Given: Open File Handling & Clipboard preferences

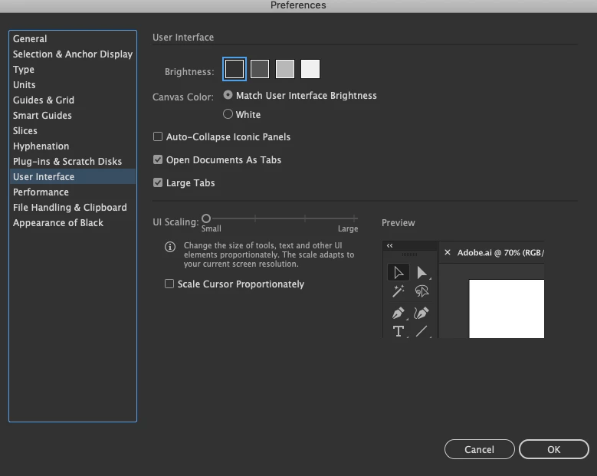Looking at the screenshot, I should coord(73,208).
